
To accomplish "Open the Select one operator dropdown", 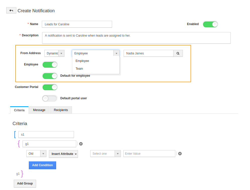I will (x=106, y=154).
